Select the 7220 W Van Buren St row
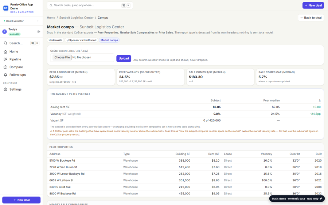The width and height of the screenshot is (328, 205). 186,167
